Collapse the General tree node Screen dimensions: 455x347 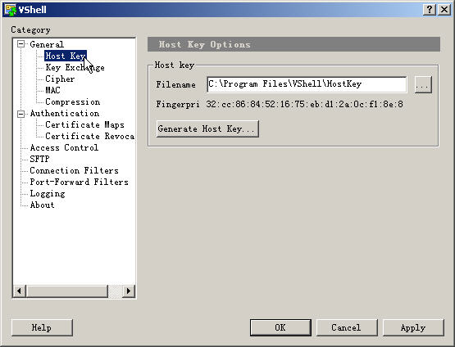point(20,44)
